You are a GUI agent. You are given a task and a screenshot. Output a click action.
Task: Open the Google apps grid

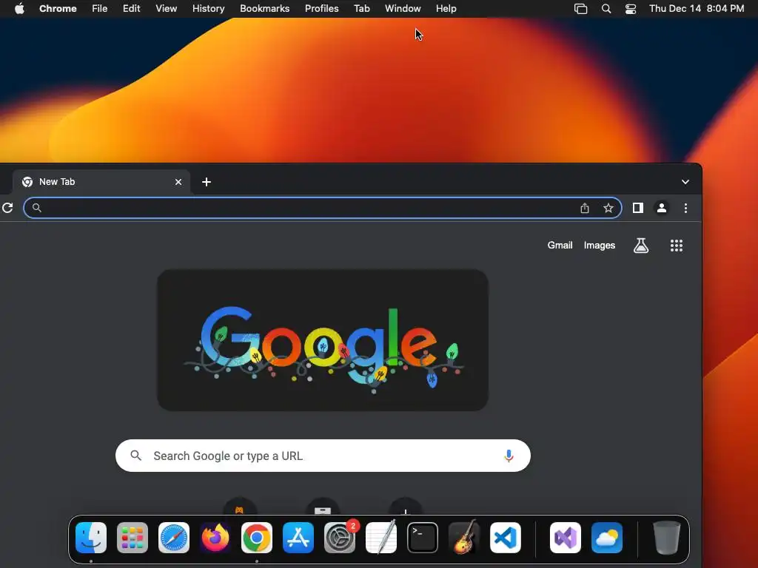click(677, 246)
